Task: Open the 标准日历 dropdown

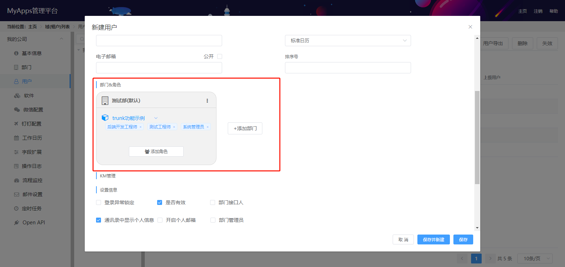Action: [348, 41]
